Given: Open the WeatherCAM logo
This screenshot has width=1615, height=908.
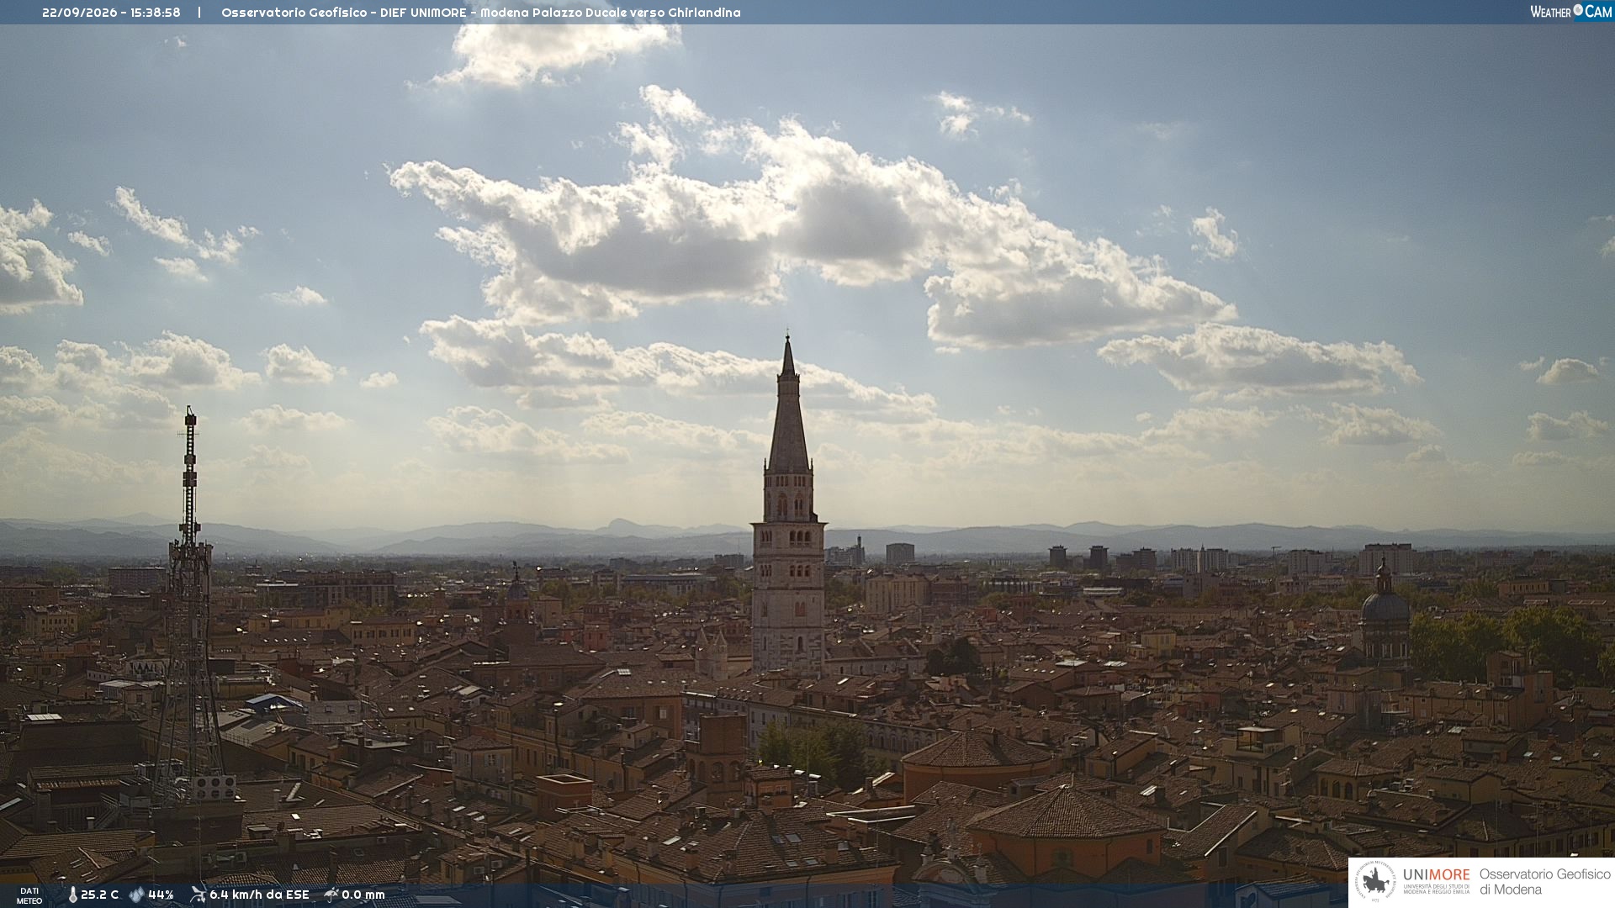Looking at the screenshot, I should pyautogui.click(x=1570, y=12).
